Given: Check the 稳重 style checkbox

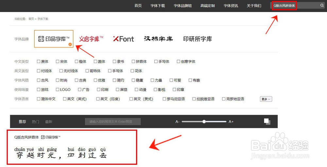Looking at the screenshot, I should coord(133,80).
